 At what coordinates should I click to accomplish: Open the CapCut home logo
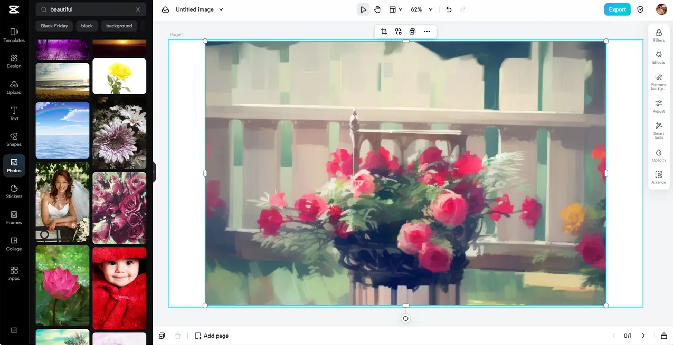click(x=14, y=9)
